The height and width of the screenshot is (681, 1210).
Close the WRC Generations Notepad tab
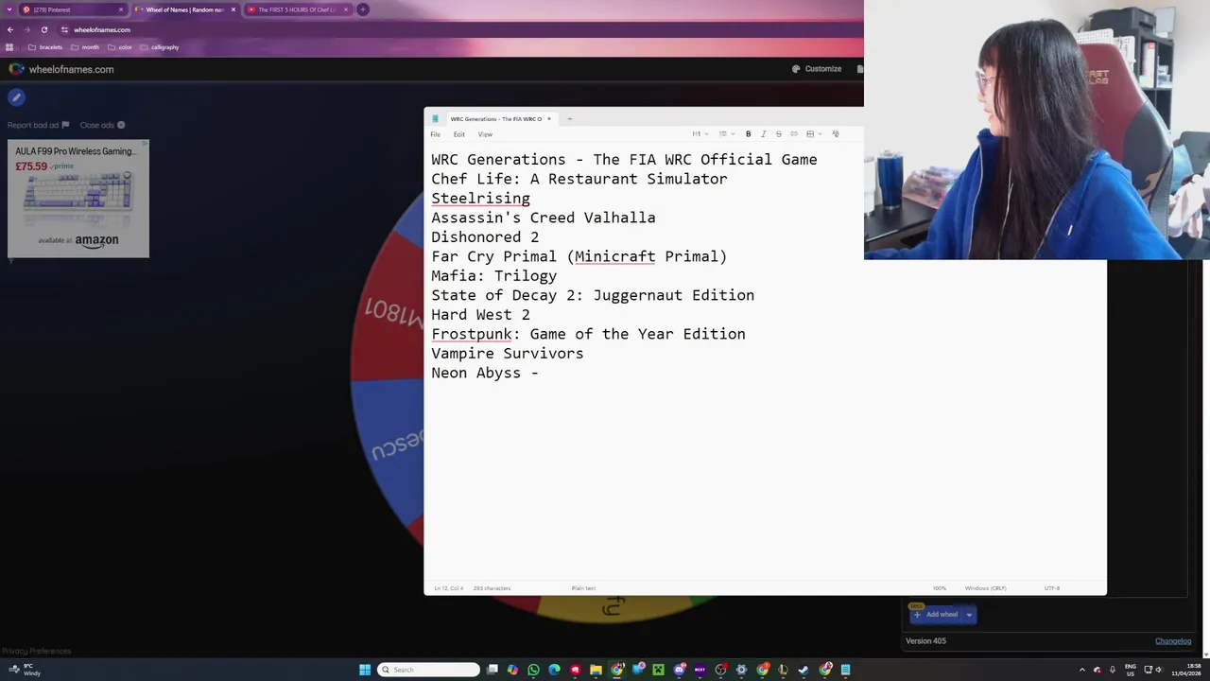pyautogui.click(x=549, y=119)
